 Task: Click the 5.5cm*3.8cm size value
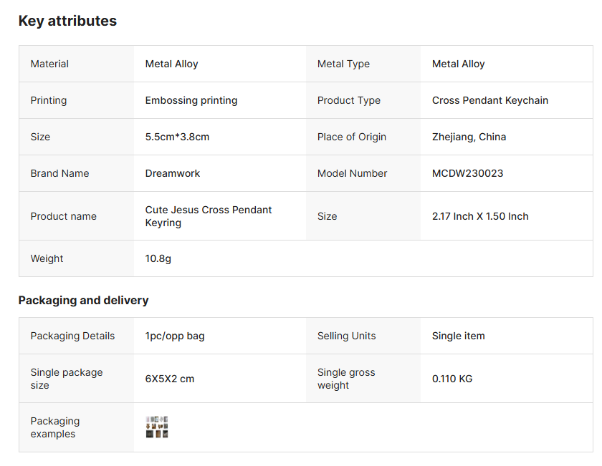(x=177, y=137)
